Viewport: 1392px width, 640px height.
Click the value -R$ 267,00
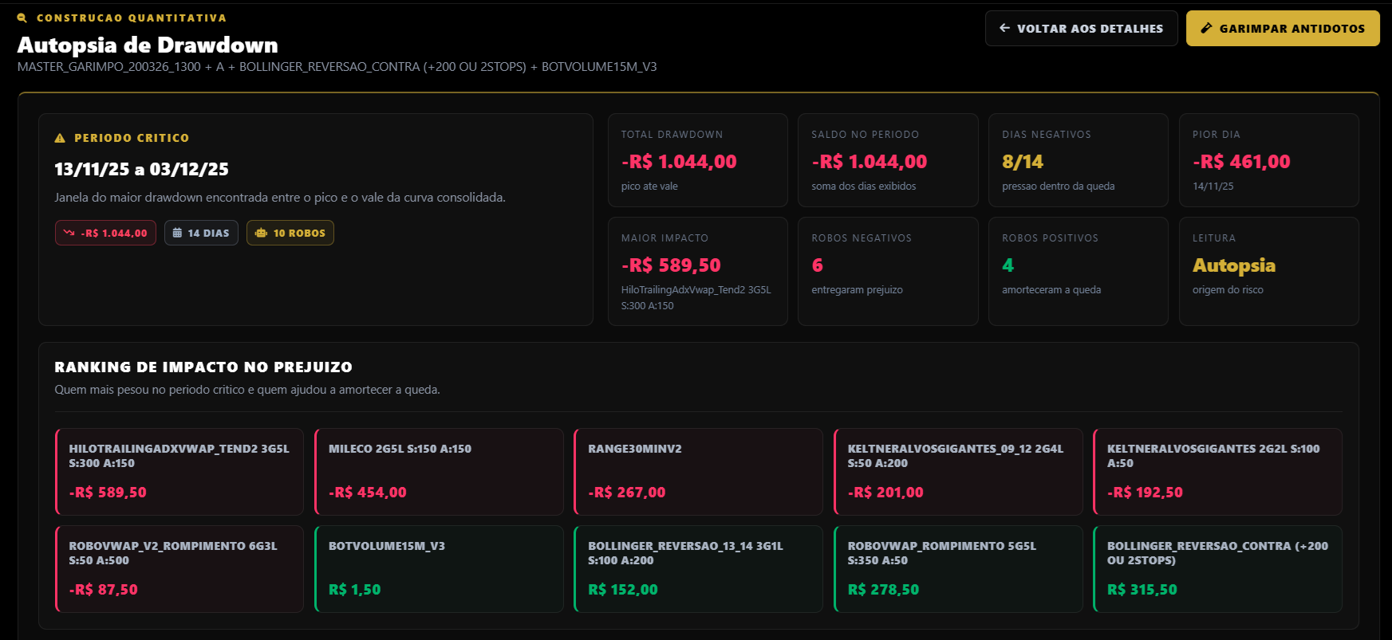click(x=627, y=493)
